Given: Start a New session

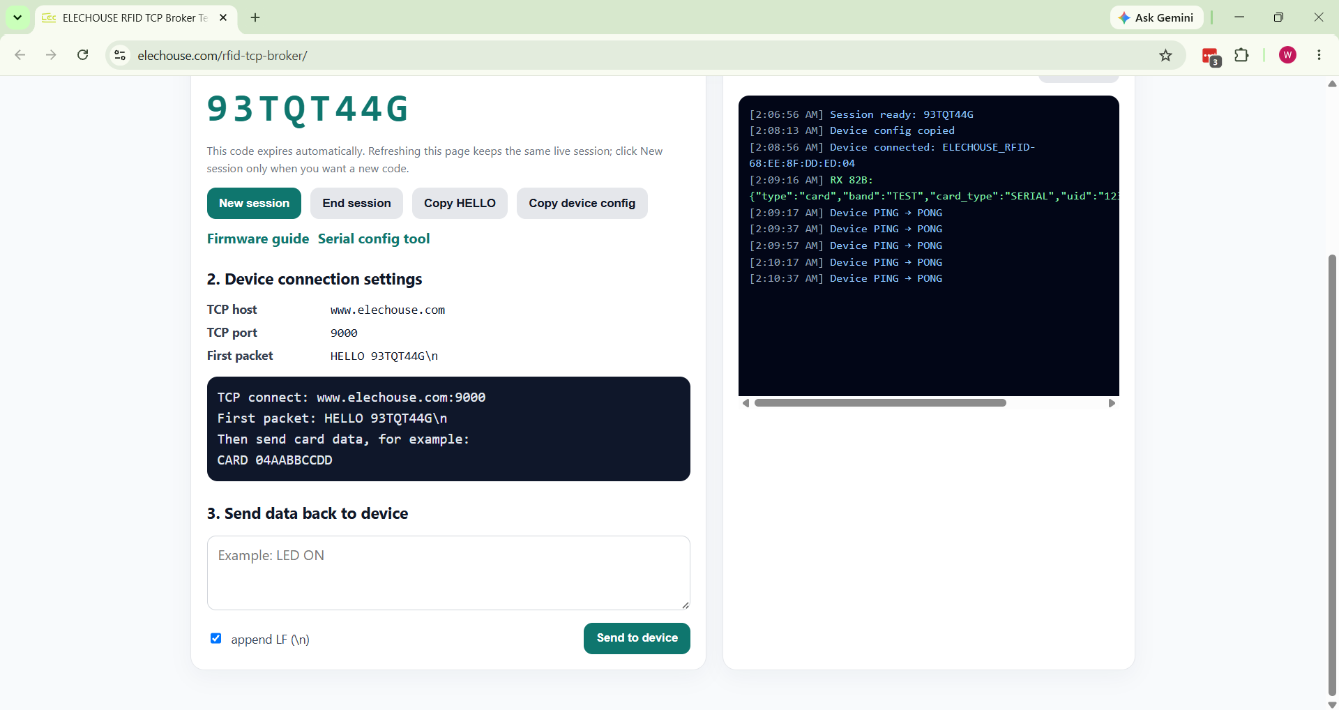Looking at the screenshot, I should pyautogui.click(x=254, y=203).
